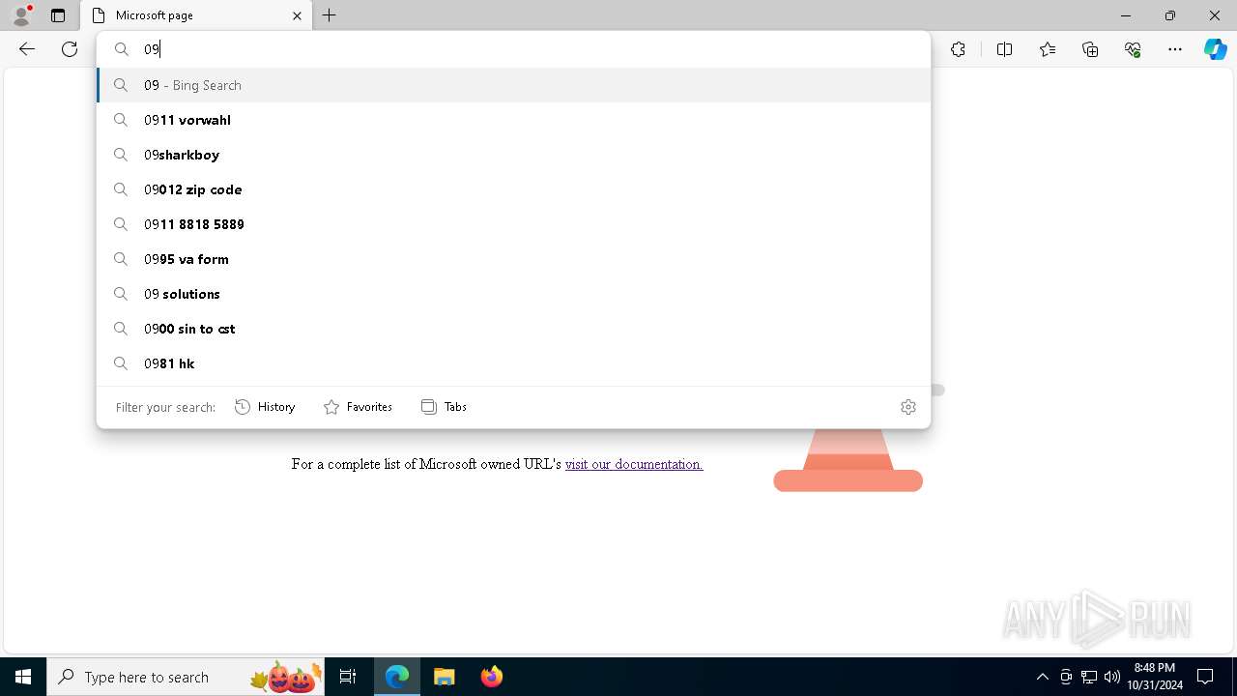Open the Windows Start menu
1237x696 pixels.
click(23, 677)
